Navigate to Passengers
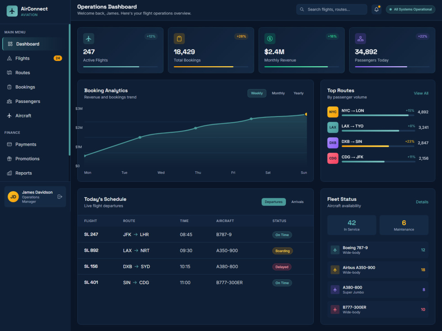Viewport: 442px width, 331px height. point(34,102)
